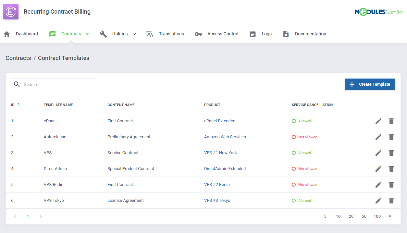
Task: Open the VPS #1 New York product link
Action: pyautogui.click(x=220, y=153)
